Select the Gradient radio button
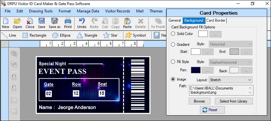Viewport: 271px width, 121px height. (x=173, y=45)
